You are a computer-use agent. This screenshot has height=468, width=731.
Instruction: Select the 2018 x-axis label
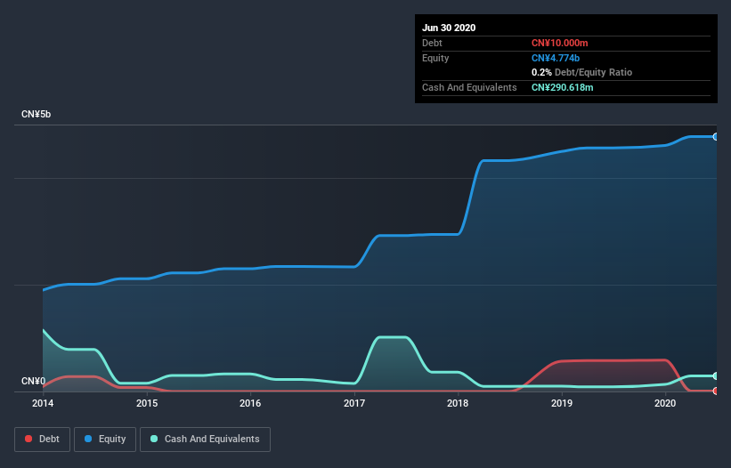click(x=458, y=403)
